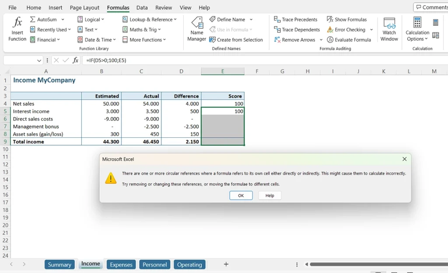Click Create from Selection
Viewport: 448px width, 273px height.
coord(236,39)
